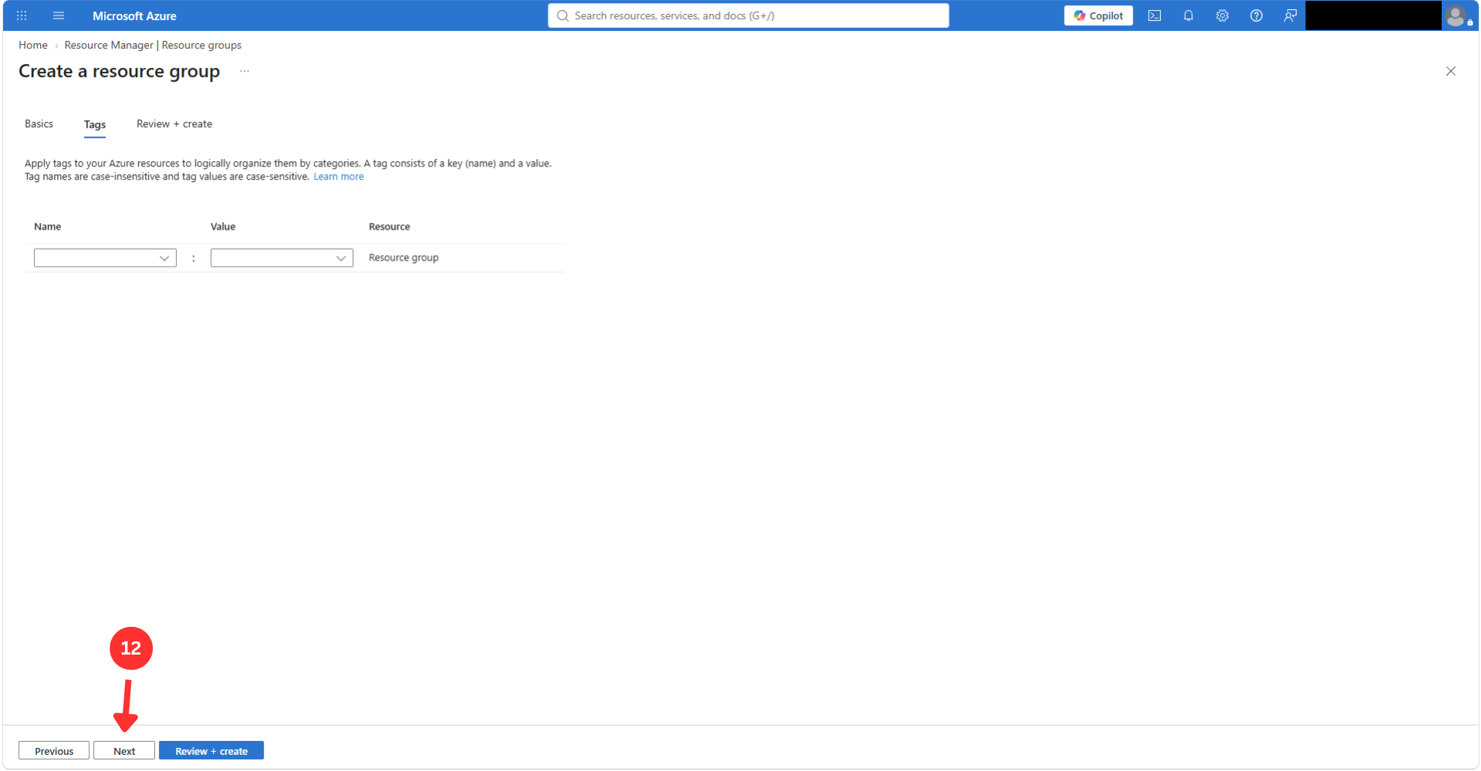Image resolution: width=1481 pixels, height=771 pixels.
Task: Open the ellipsis next to page title
Action: [245, 71]
